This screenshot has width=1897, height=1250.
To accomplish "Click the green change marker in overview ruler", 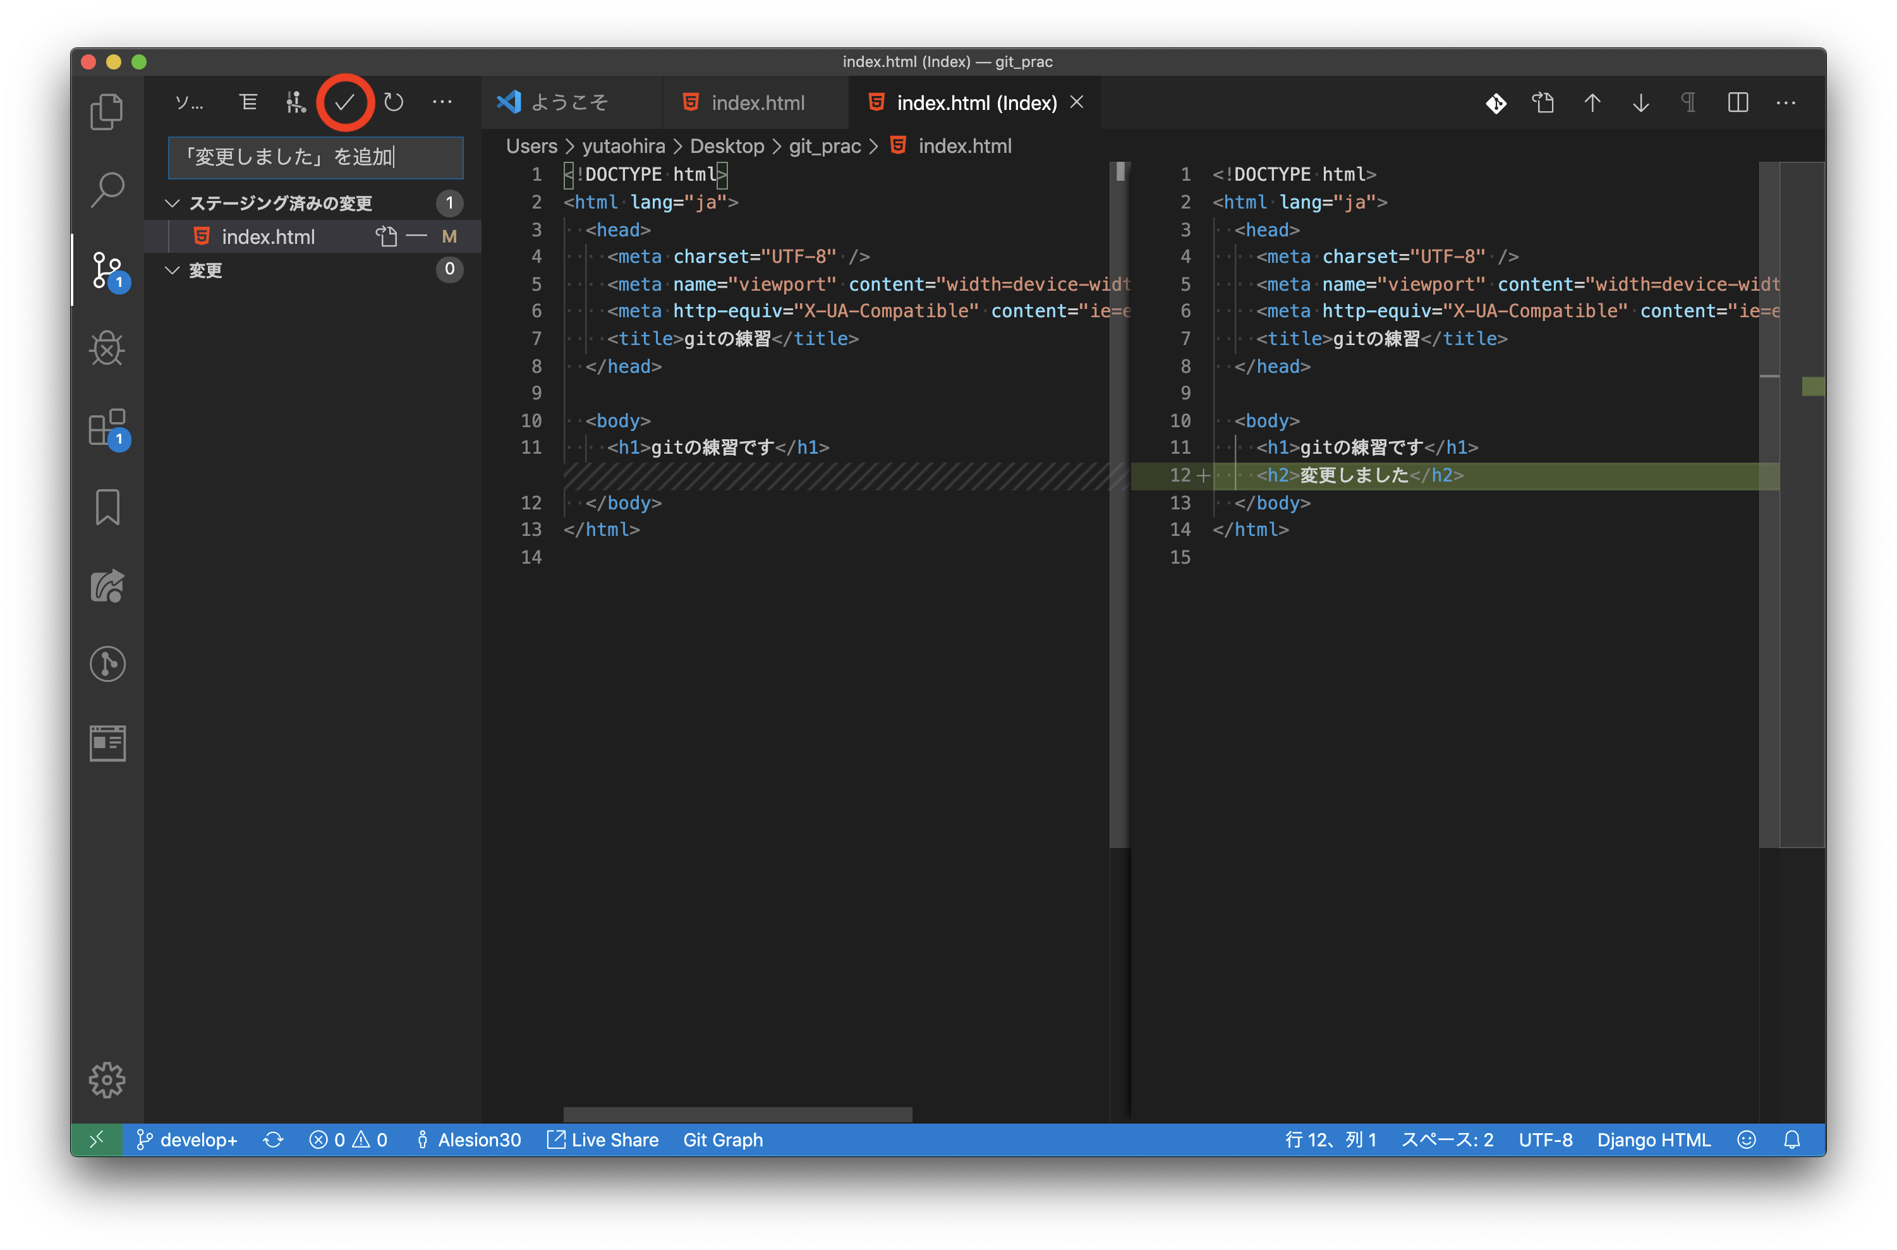I will tap(1812, 387).
